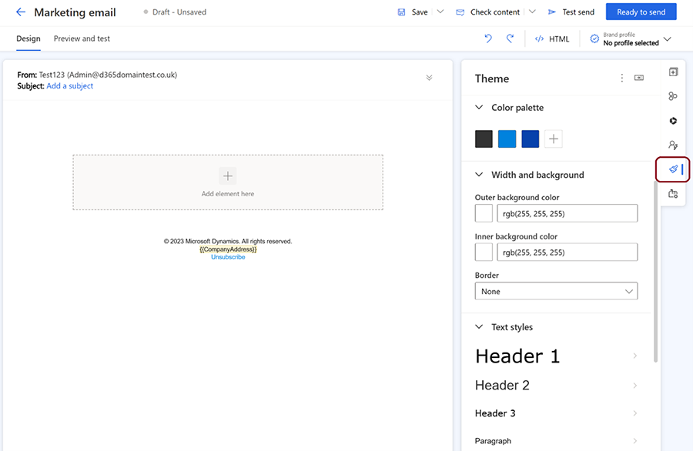Collapse the Width and background section
This screenshot has width=693, height=451.
pos(480,175)
